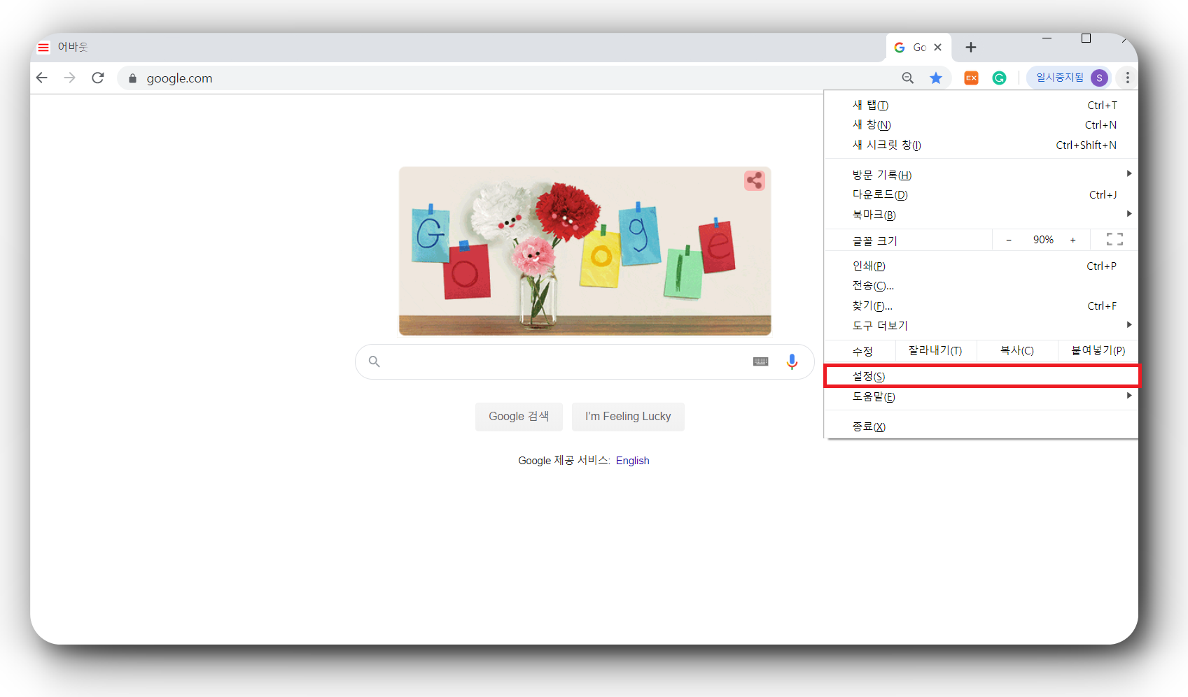Reload the current page

pos(98,78)
